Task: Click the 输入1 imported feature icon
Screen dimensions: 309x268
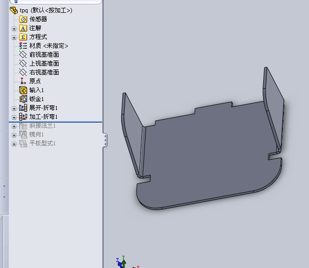Action: coord(23,90)
